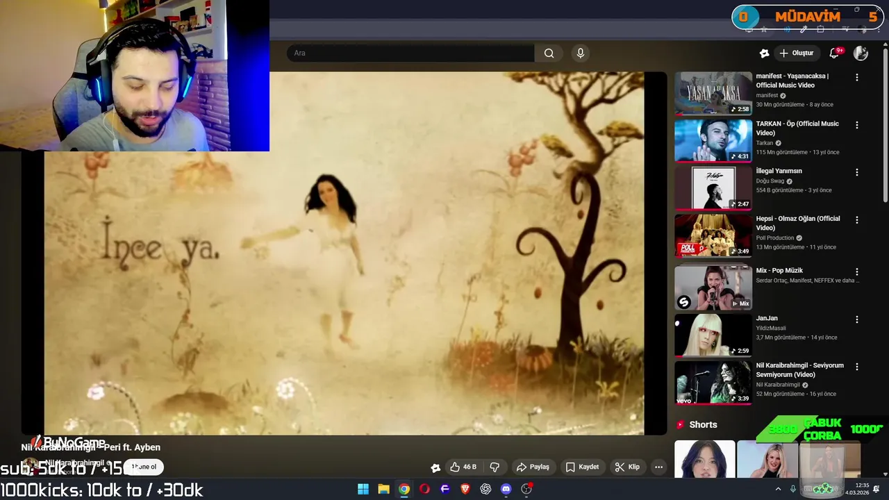Open the second Shorts thumbnail with blonde woman
The height and width of the screenshot is (500, 889).
coord(767,459)
